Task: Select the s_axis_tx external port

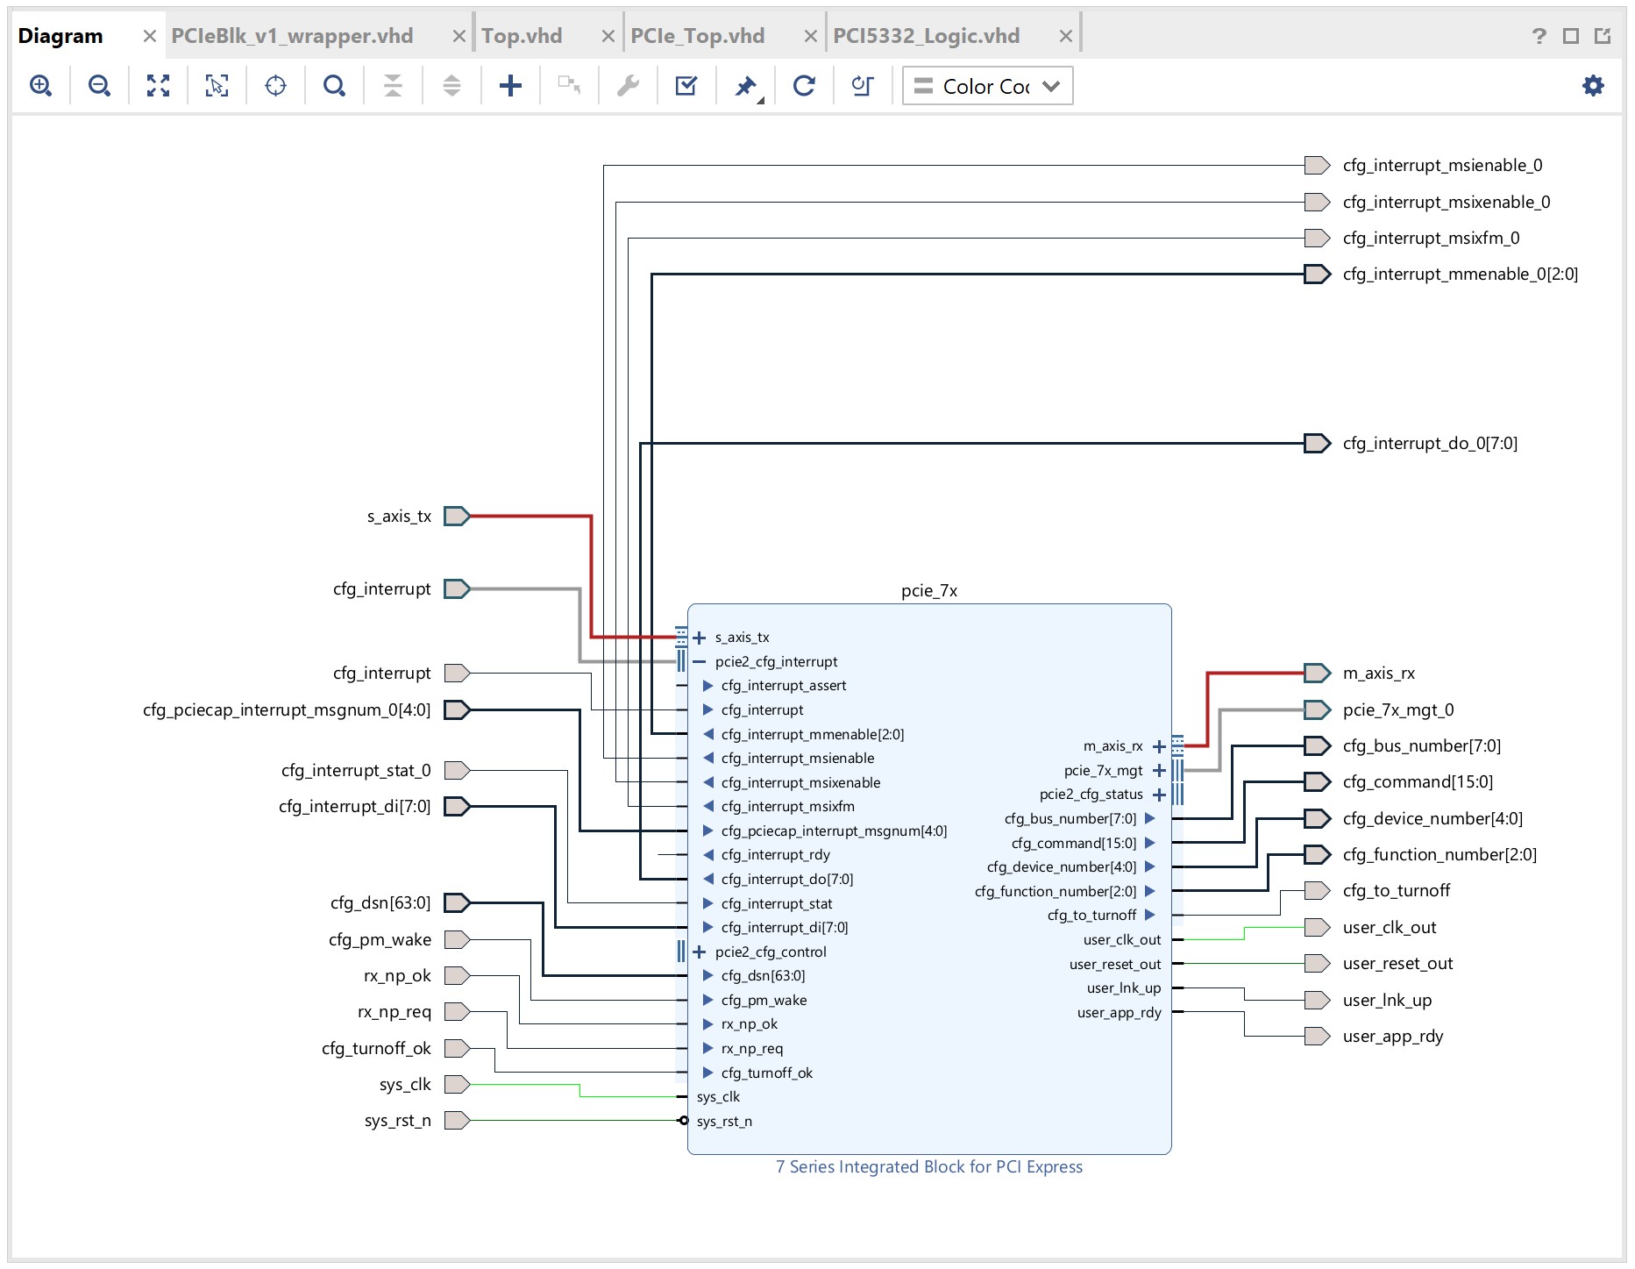Action: [x=457, y=517]
